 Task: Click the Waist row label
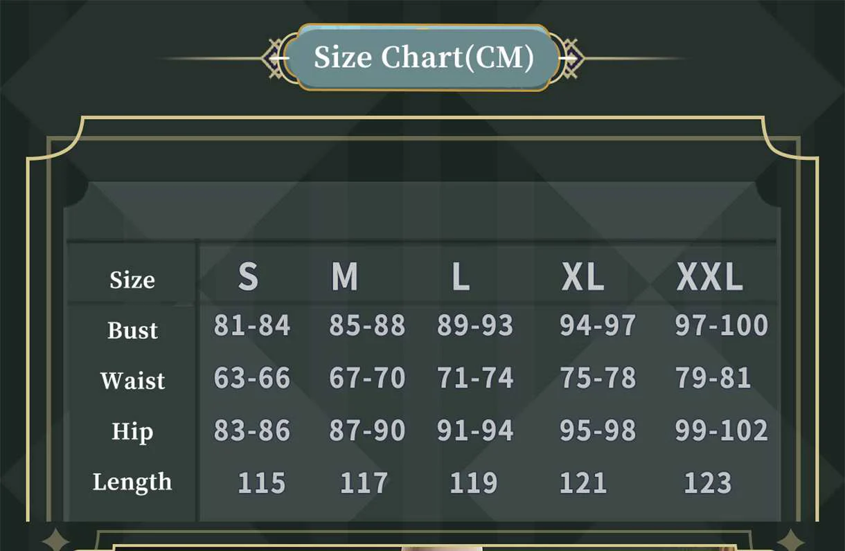coord(132,381)
